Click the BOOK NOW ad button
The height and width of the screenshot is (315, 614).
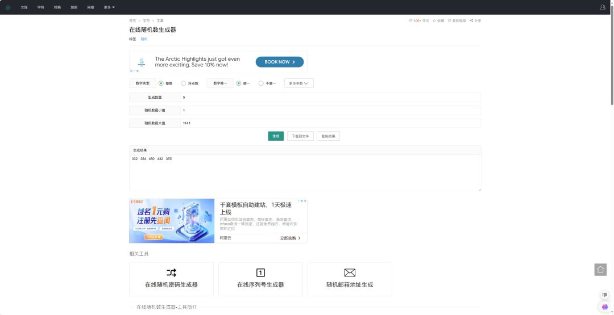click(280, 62)
